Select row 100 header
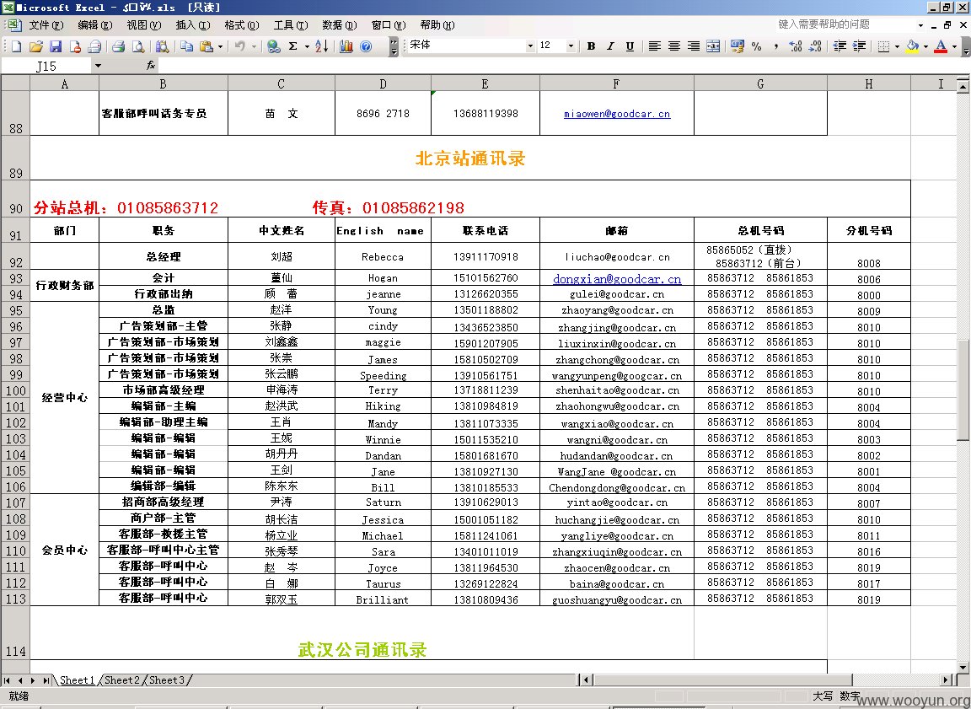Screen dimensions: 971x709 pyautogui.click(x=15, y=390)
